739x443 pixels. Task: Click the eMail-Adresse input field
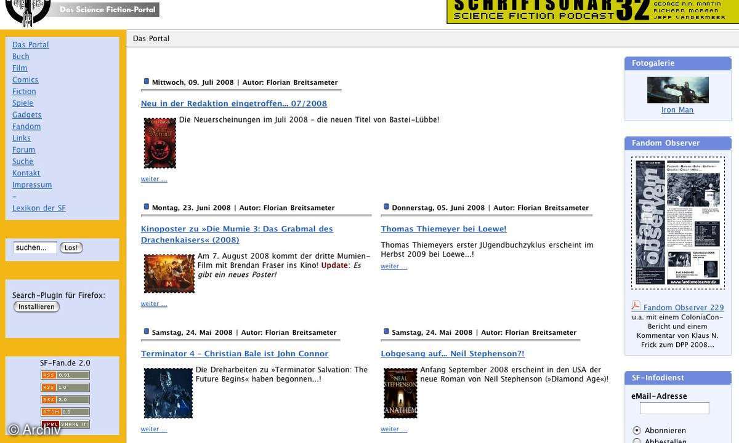pos(674,408)
